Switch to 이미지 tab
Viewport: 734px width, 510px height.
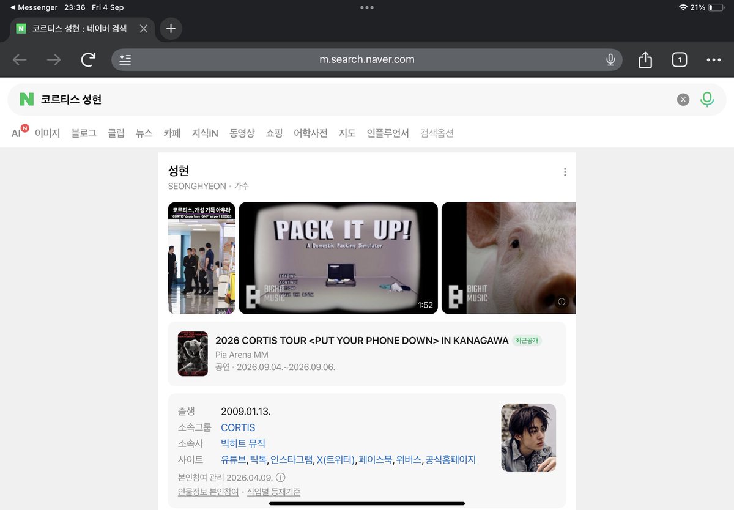(47, 133)
